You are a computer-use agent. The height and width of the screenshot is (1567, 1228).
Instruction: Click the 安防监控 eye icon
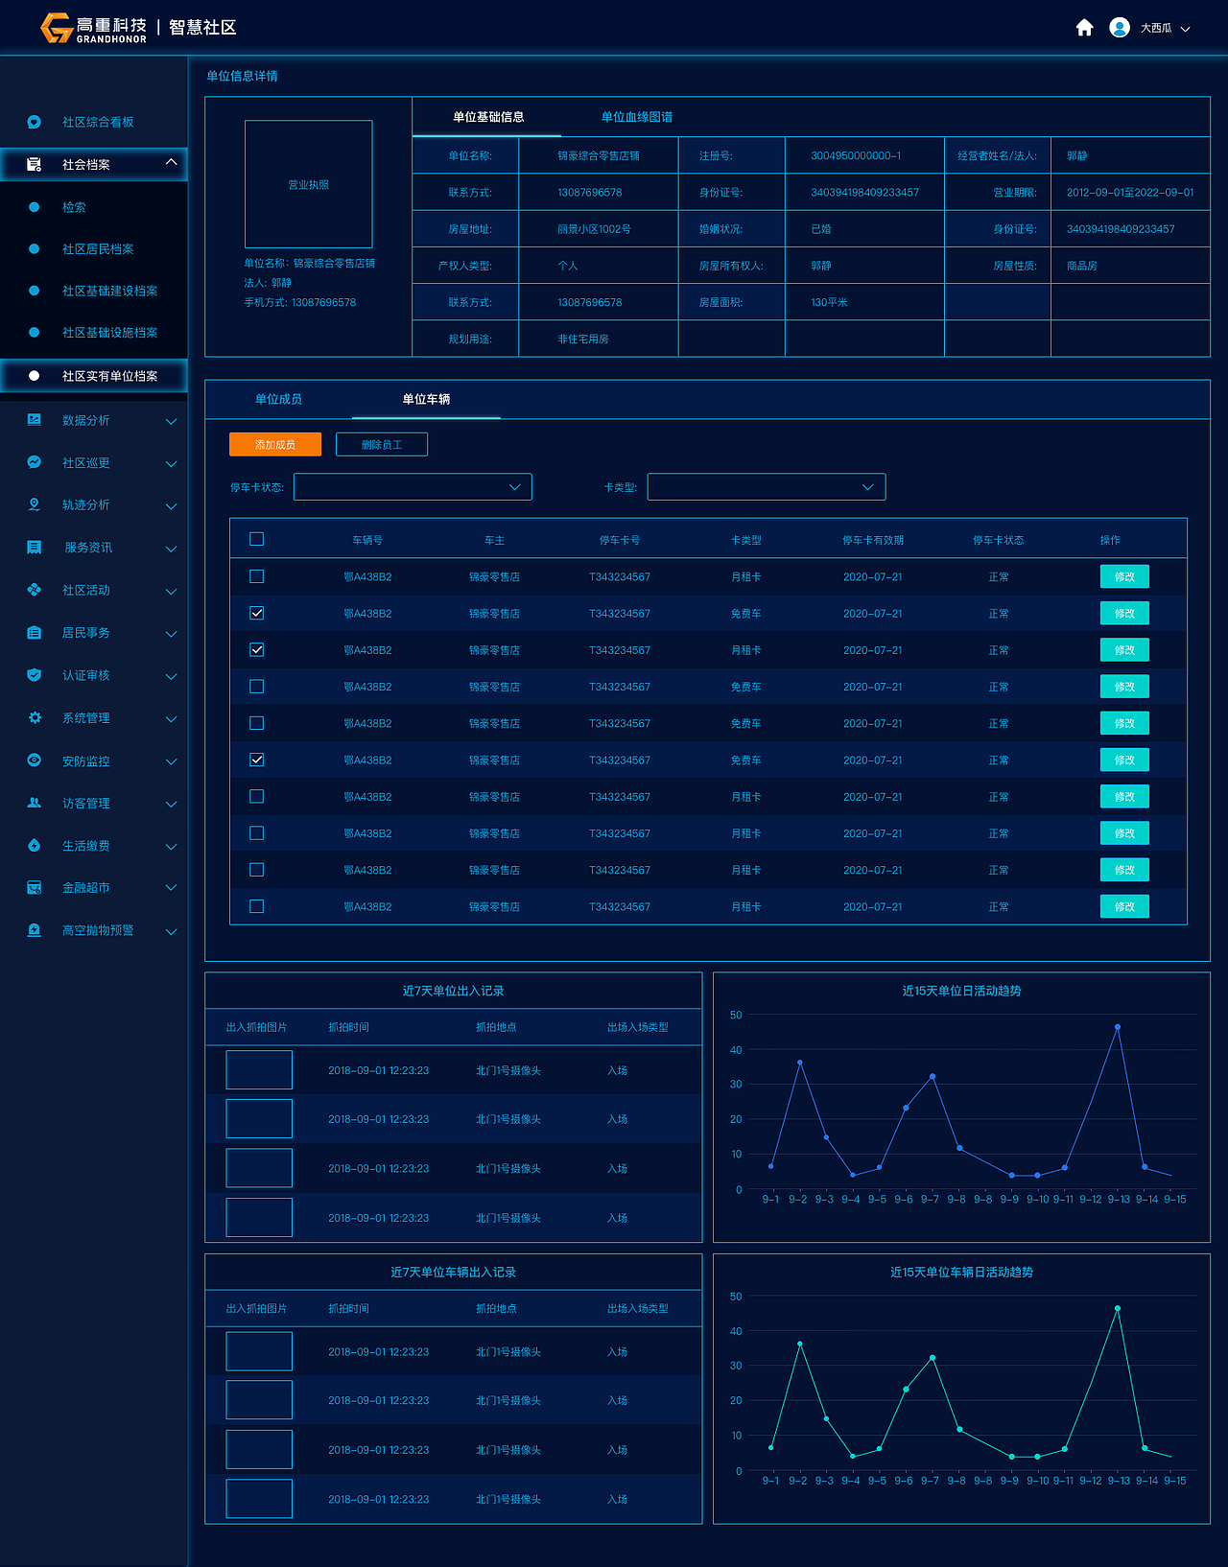(x=35, y=760)
